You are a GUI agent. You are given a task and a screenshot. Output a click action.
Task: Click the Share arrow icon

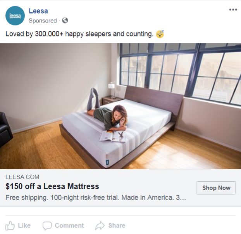[x=100, y=225]
